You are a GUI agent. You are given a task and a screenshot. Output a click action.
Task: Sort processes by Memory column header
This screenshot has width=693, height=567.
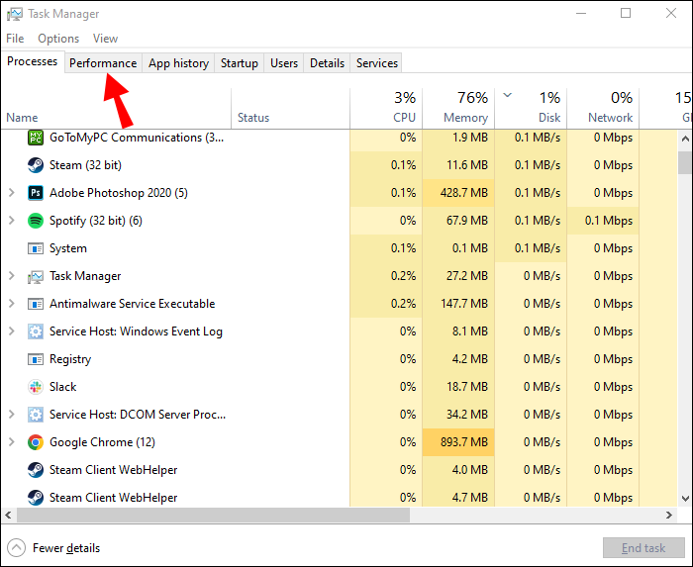coord(457,107)
